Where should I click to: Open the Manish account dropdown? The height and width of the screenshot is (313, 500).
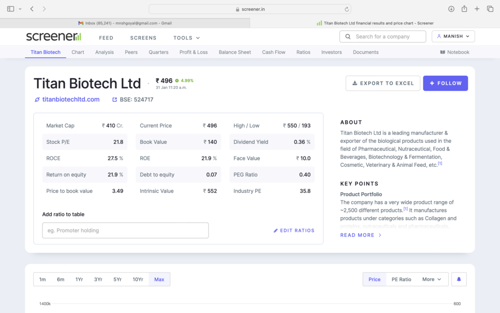pos(453,36)
